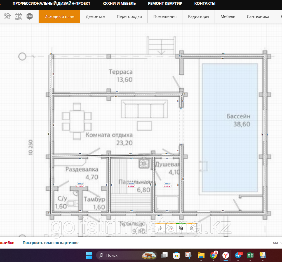Switch to the Демонтаж tab
This screenshot has height=262, width=282.
coord(95,17)
